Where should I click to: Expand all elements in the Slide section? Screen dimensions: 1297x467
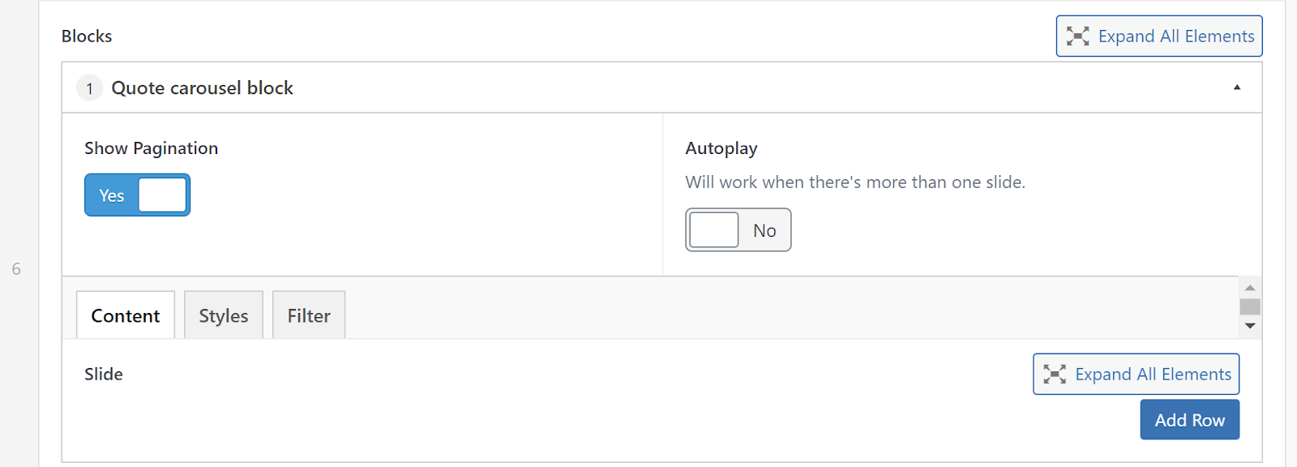coord(1136,374)
